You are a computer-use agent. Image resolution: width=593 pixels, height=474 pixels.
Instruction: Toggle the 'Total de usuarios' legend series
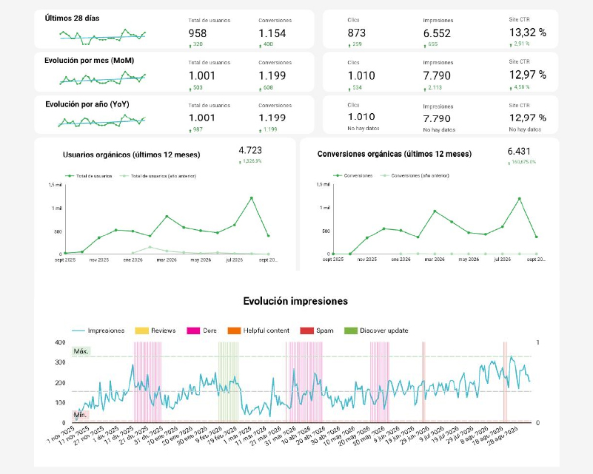(x=89, y=176)
